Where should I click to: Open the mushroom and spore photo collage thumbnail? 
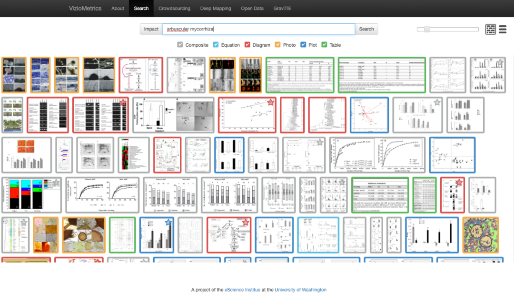pyautogui.click(x=84, y=235)
